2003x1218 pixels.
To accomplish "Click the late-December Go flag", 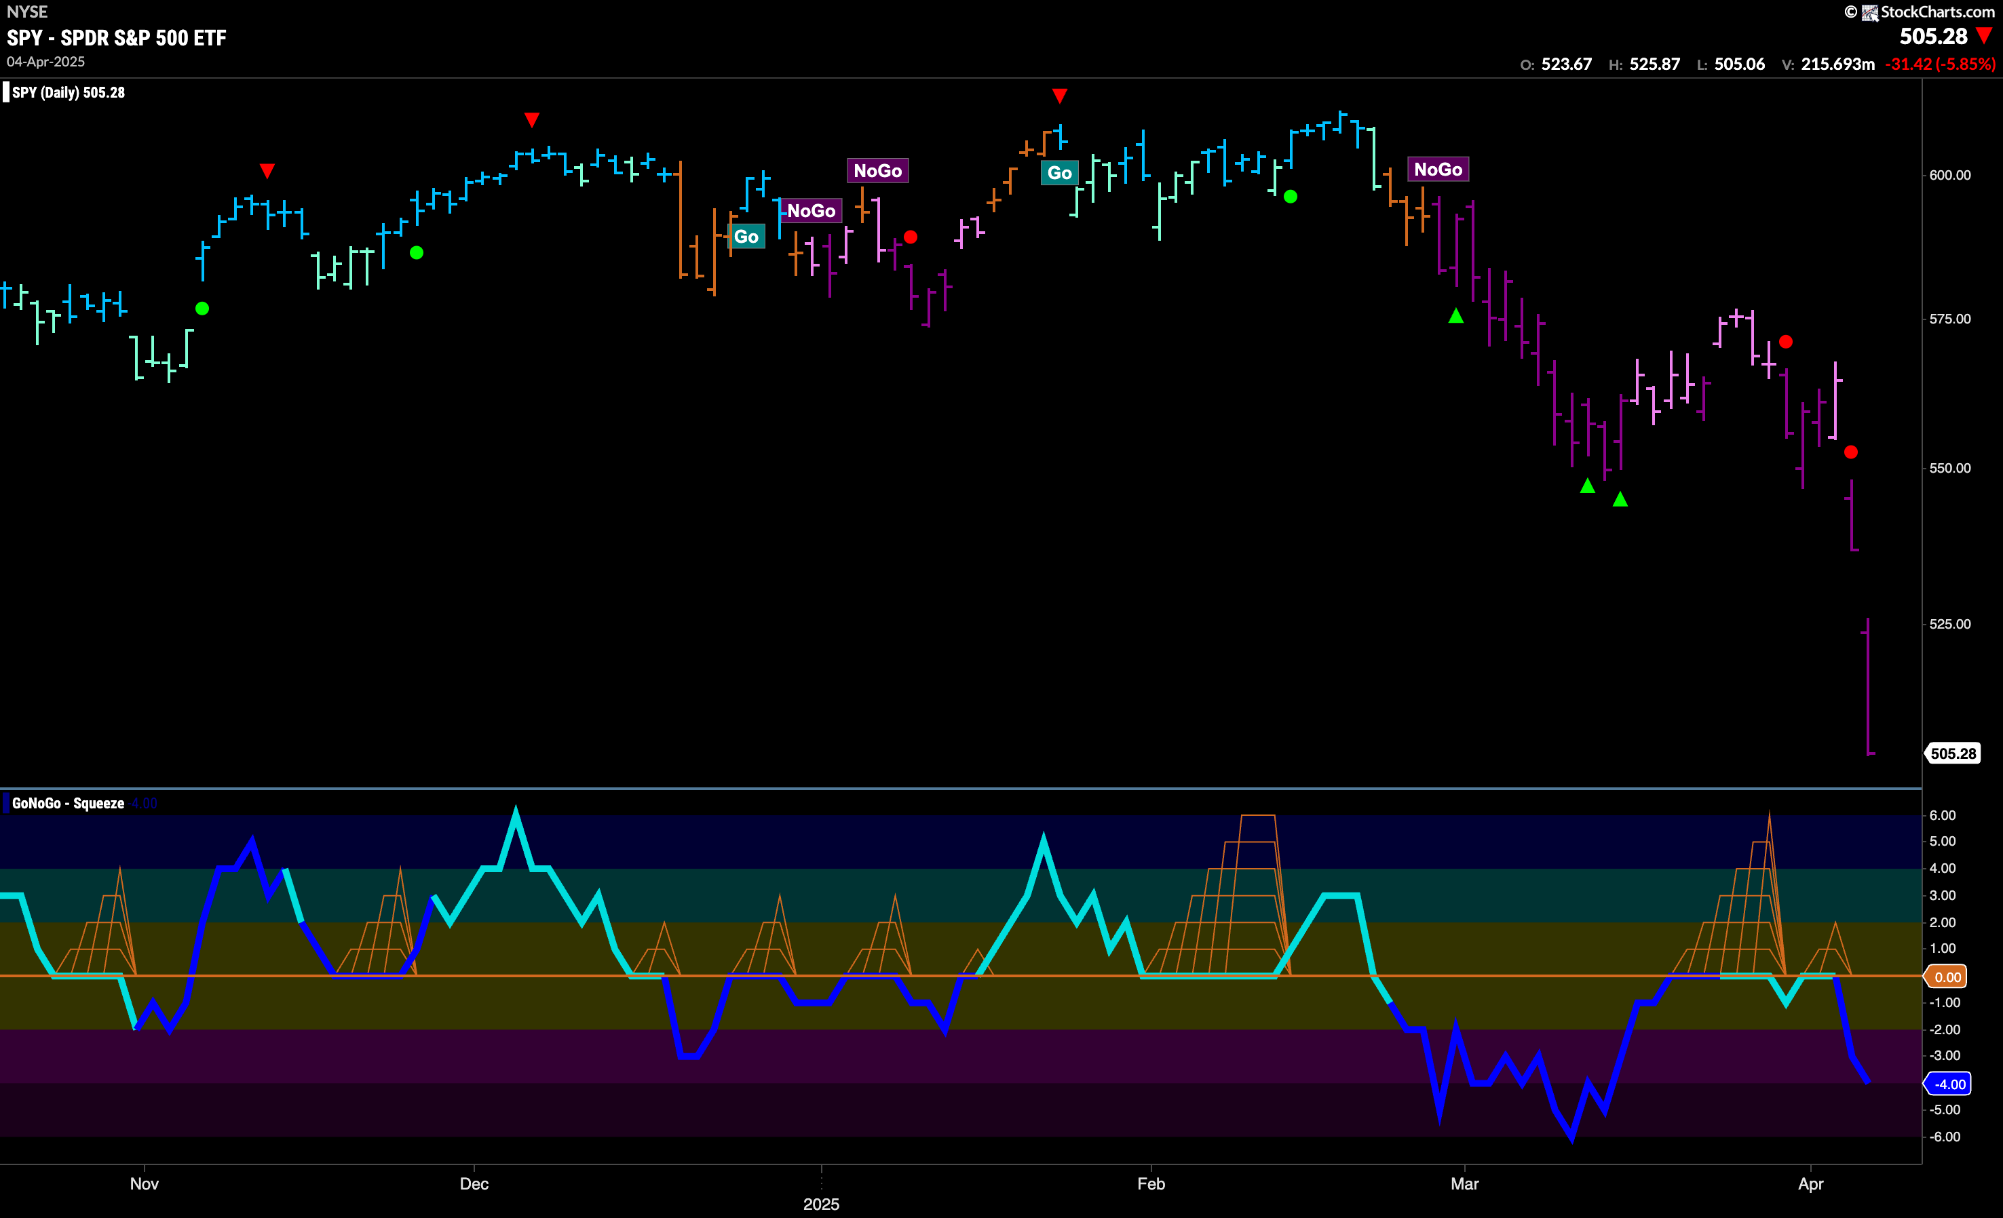I will [746, 237].
